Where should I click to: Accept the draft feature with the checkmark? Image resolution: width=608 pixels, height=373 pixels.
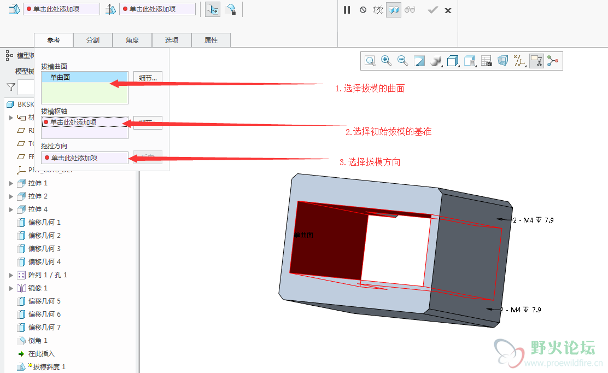[x=432, y=10]
